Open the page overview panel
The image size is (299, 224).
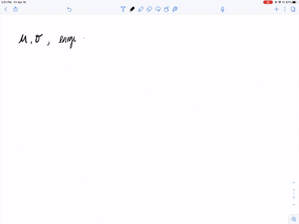click(293, 9)
